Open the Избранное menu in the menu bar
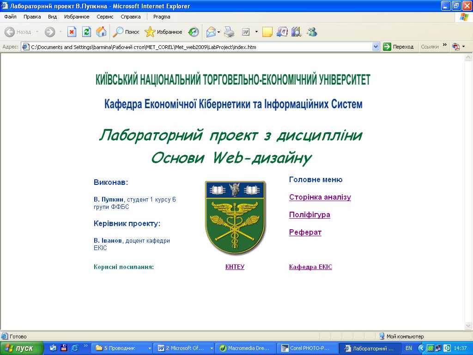 (77, 17)
